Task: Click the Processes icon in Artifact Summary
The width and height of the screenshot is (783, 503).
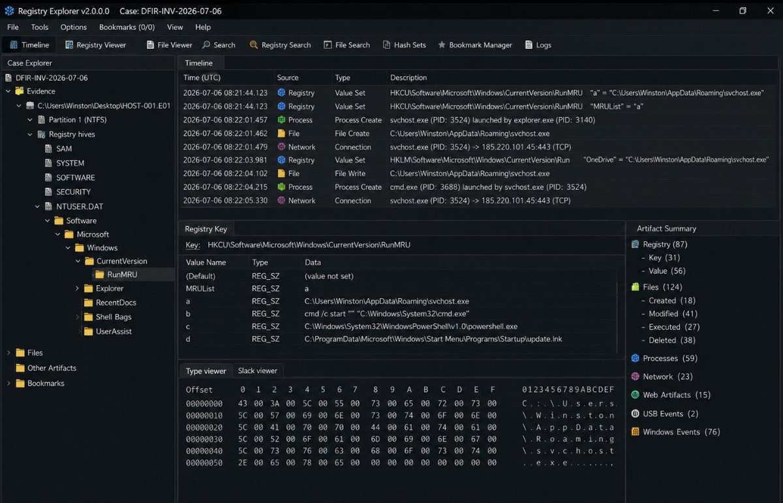Action: [636, 358]
